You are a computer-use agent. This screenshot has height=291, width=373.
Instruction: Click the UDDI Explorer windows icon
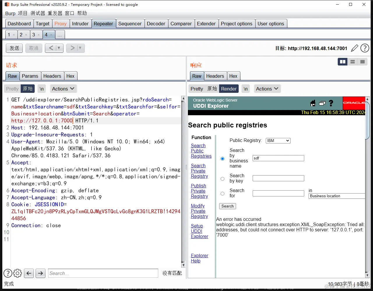click(322, 103)
